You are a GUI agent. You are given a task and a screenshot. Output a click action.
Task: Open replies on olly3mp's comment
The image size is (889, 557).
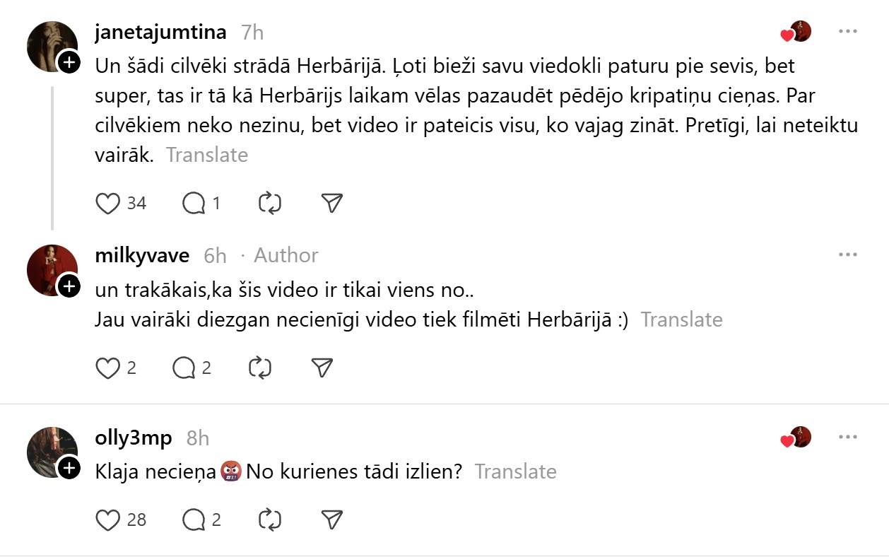[x=193, y=520]
